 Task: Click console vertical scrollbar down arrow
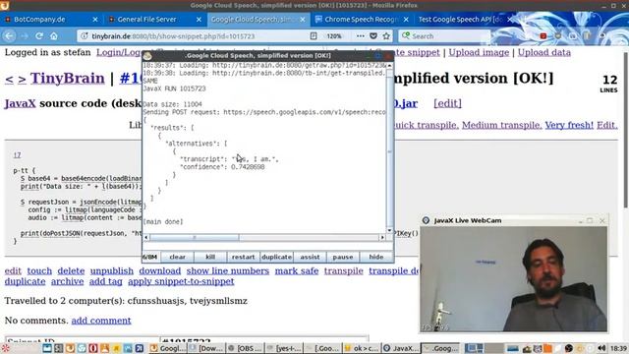pyautogui.click(x=389, y=230)
